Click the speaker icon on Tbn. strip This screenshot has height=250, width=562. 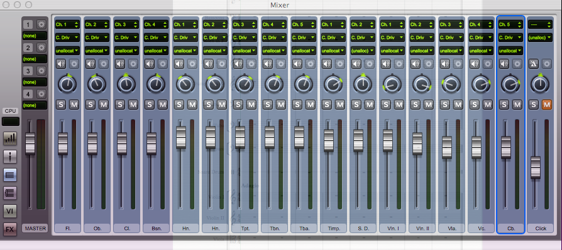click(x=267, y=64)
